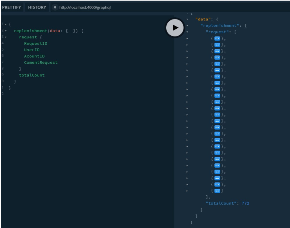Click the third blue unfold badge in request array
Screen dimensions: 290x228
[217, 51]
